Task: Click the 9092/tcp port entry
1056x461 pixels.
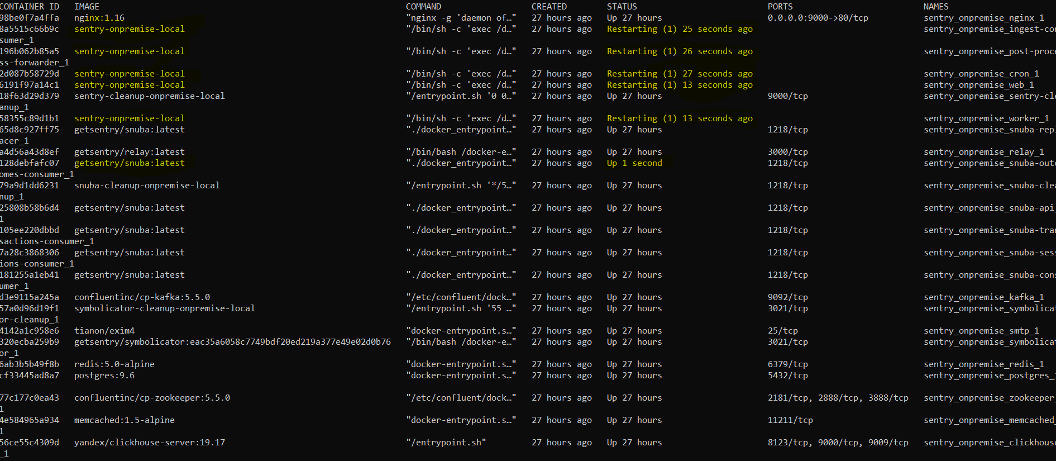Action: (x=788, y=297)
